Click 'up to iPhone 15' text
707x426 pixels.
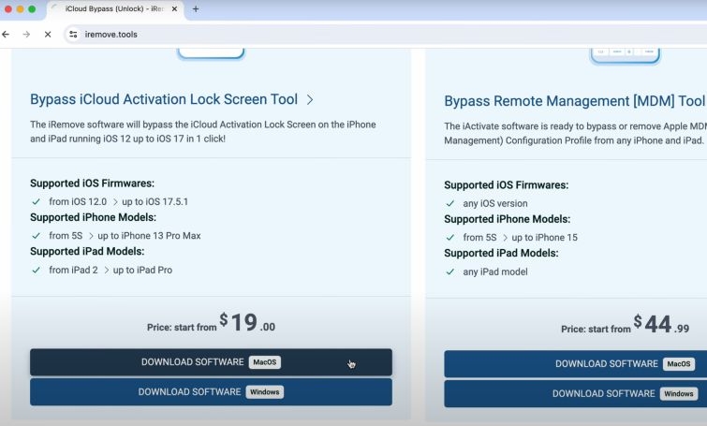pyautogui.click(x=545, y=238)
